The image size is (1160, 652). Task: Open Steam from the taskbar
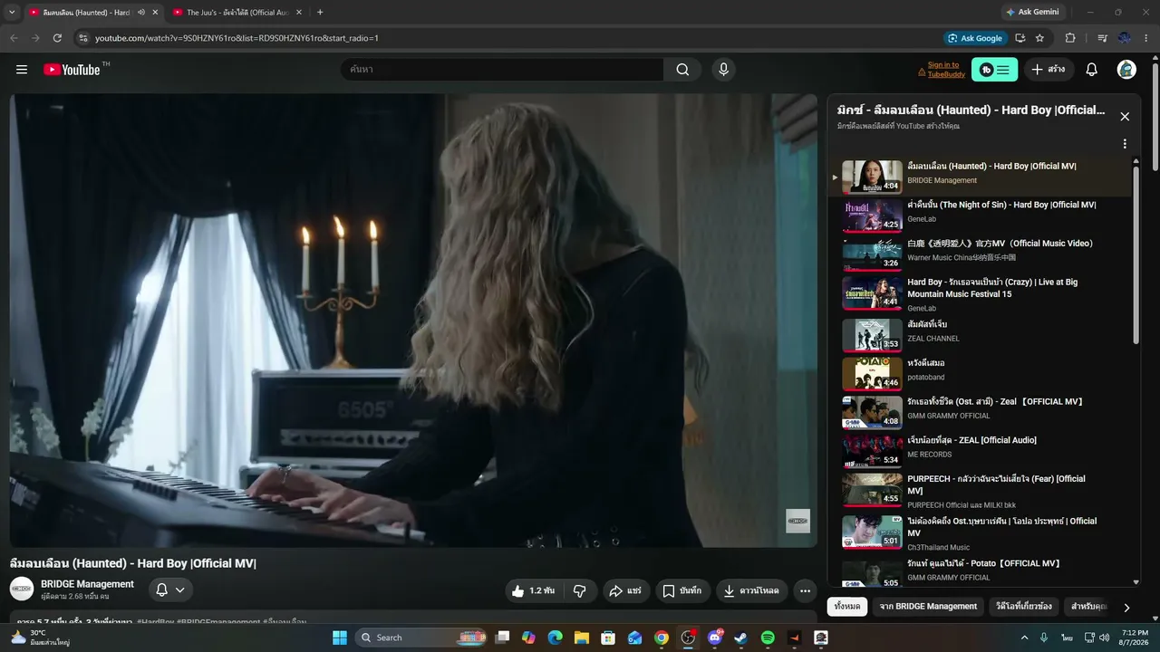coord(740,638)
